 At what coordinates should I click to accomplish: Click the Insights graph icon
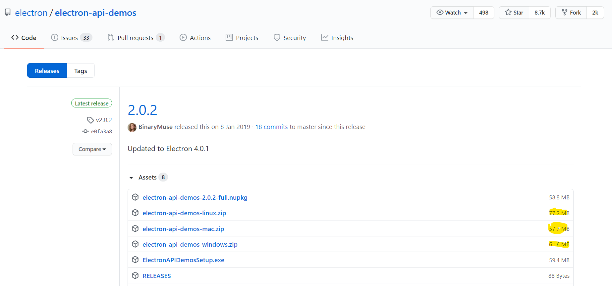(325, 37)
